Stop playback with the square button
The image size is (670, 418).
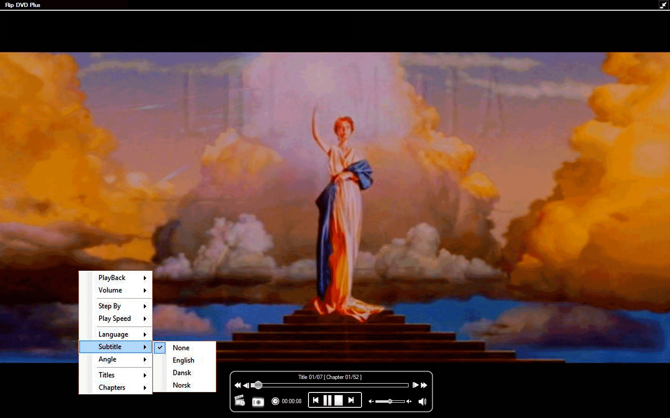[x=339, y=400]
